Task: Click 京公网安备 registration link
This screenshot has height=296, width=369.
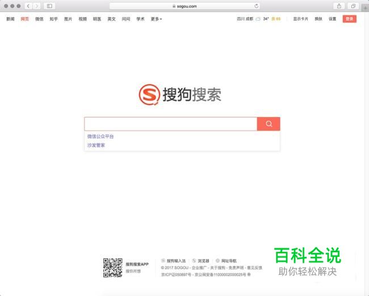Action: [x=220, y=274]
